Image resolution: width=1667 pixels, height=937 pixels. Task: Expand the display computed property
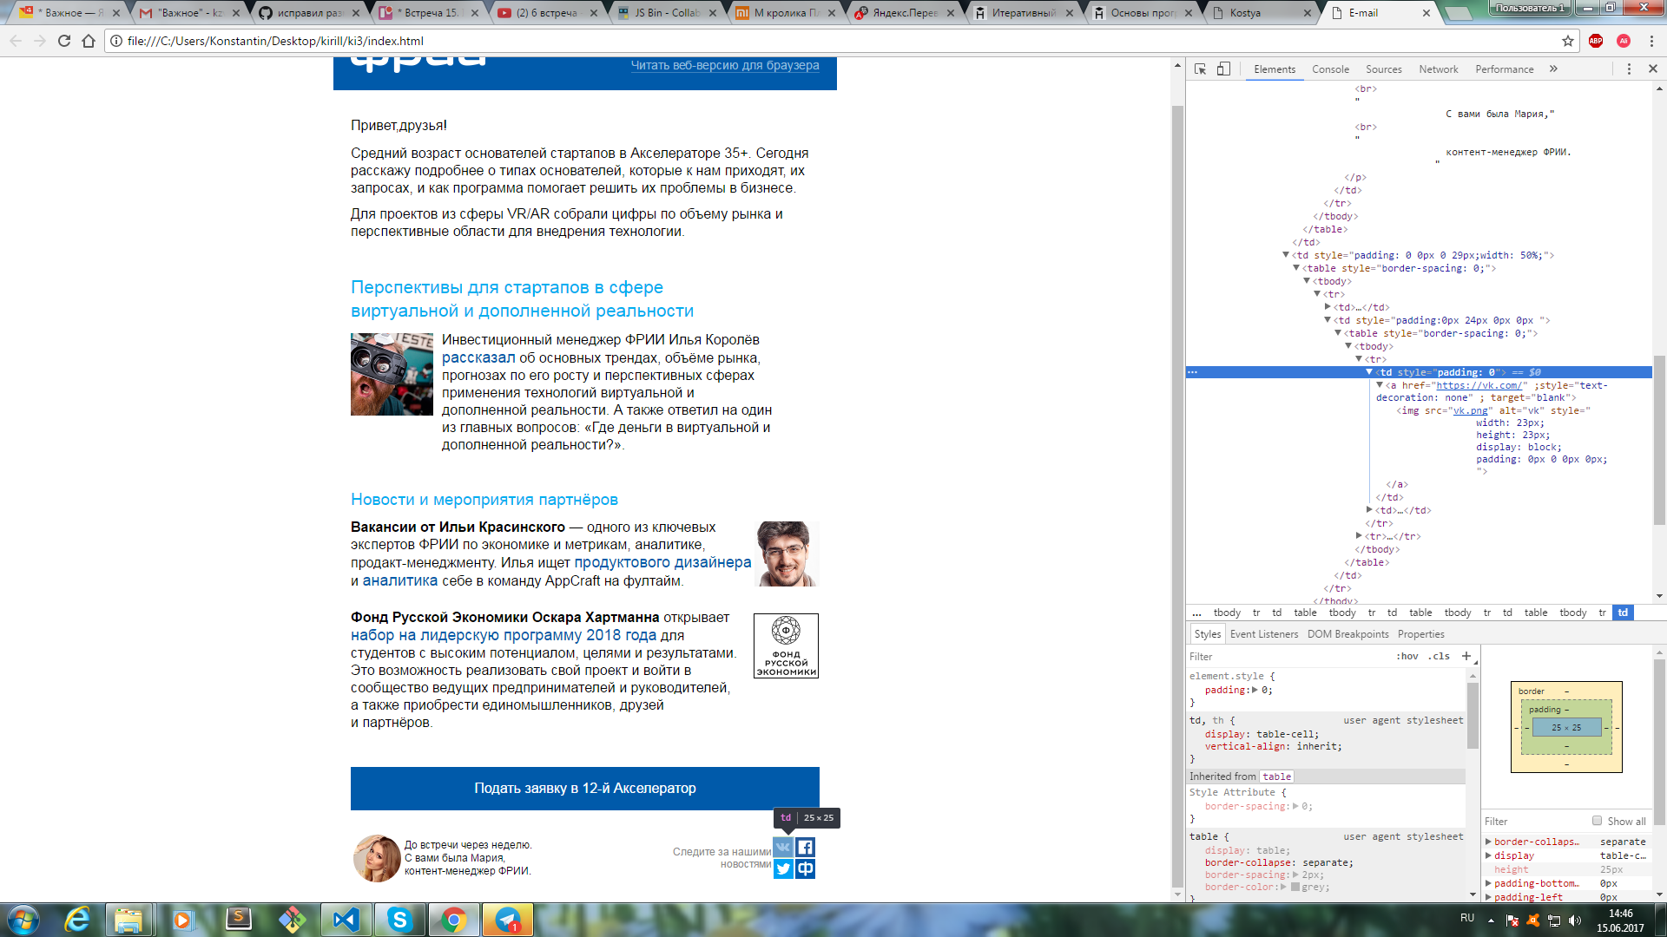[1488, 855]
